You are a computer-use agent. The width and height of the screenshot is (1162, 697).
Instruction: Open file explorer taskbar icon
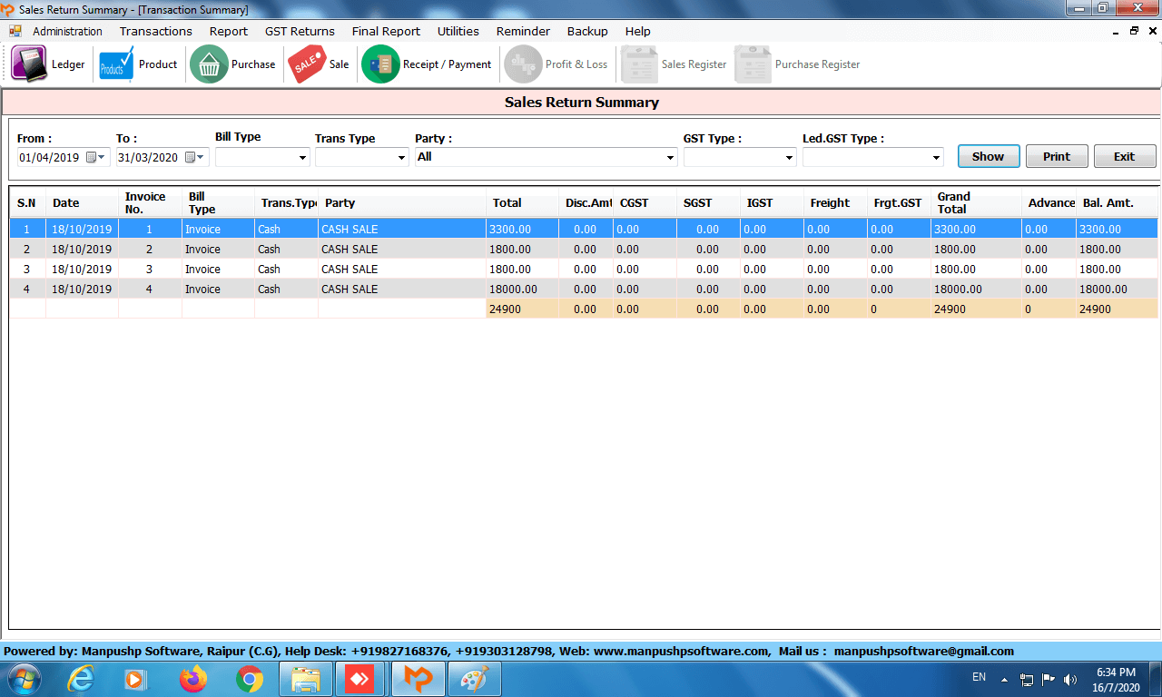306,679
